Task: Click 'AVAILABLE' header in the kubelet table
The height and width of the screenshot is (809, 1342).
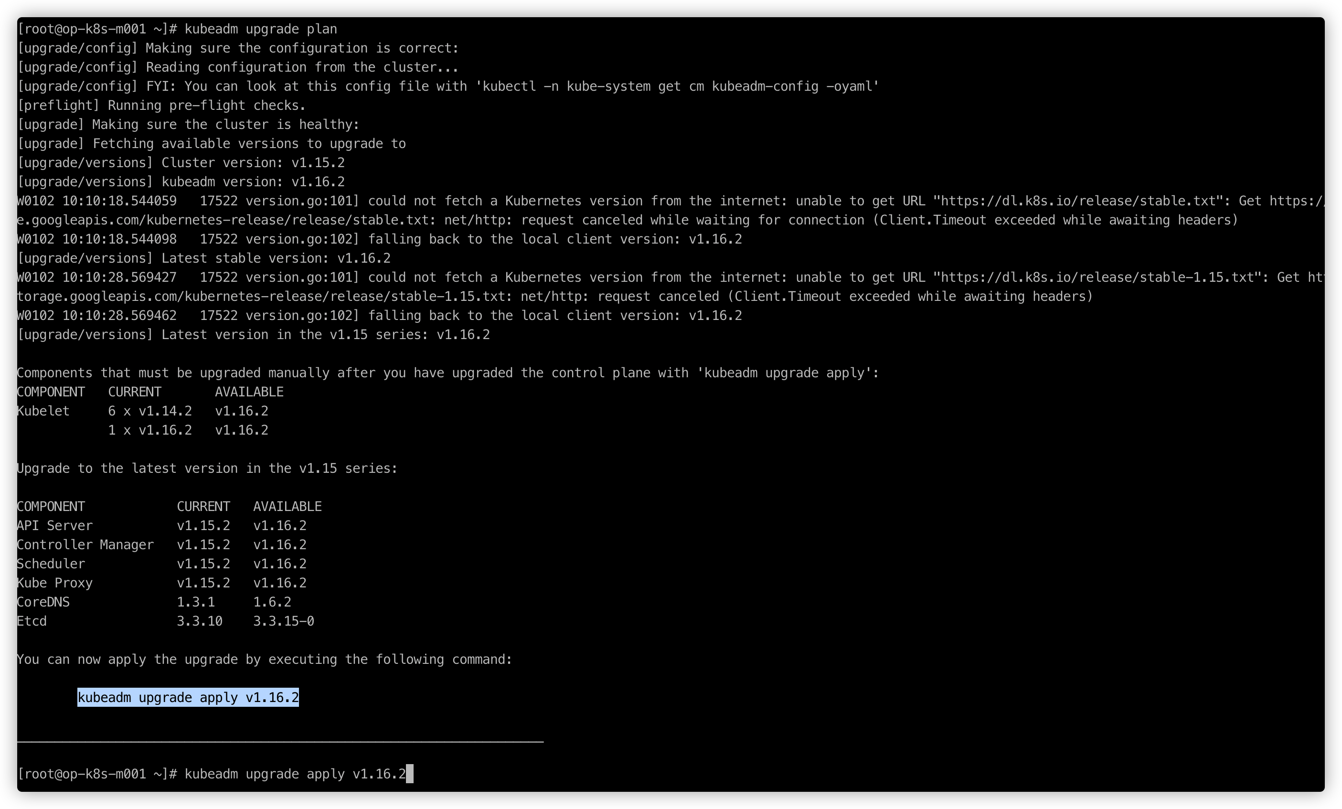Action: tap(249, 392)
